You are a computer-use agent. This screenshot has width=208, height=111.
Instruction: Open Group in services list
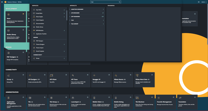[49, 58]
